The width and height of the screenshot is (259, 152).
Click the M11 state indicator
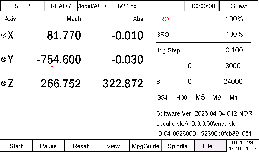[x=235, y=97]
